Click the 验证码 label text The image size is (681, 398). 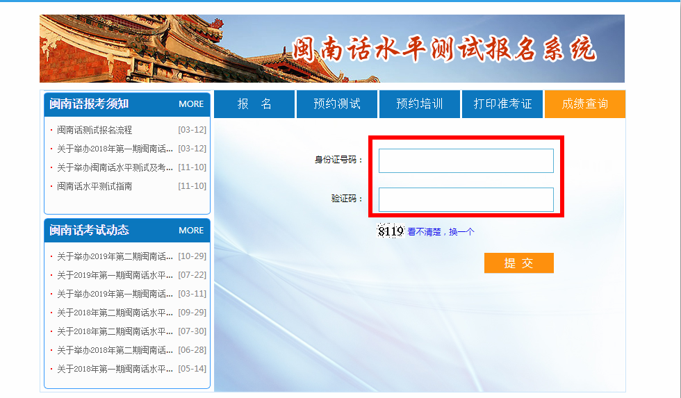347,199
